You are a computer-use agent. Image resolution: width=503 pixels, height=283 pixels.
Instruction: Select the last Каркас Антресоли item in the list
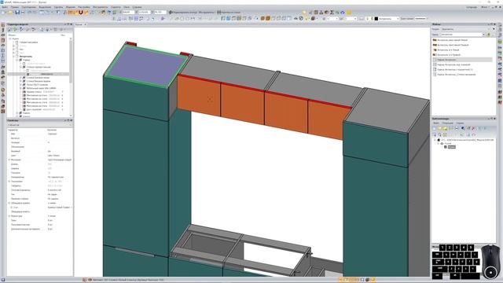click(x=456, y=75)
